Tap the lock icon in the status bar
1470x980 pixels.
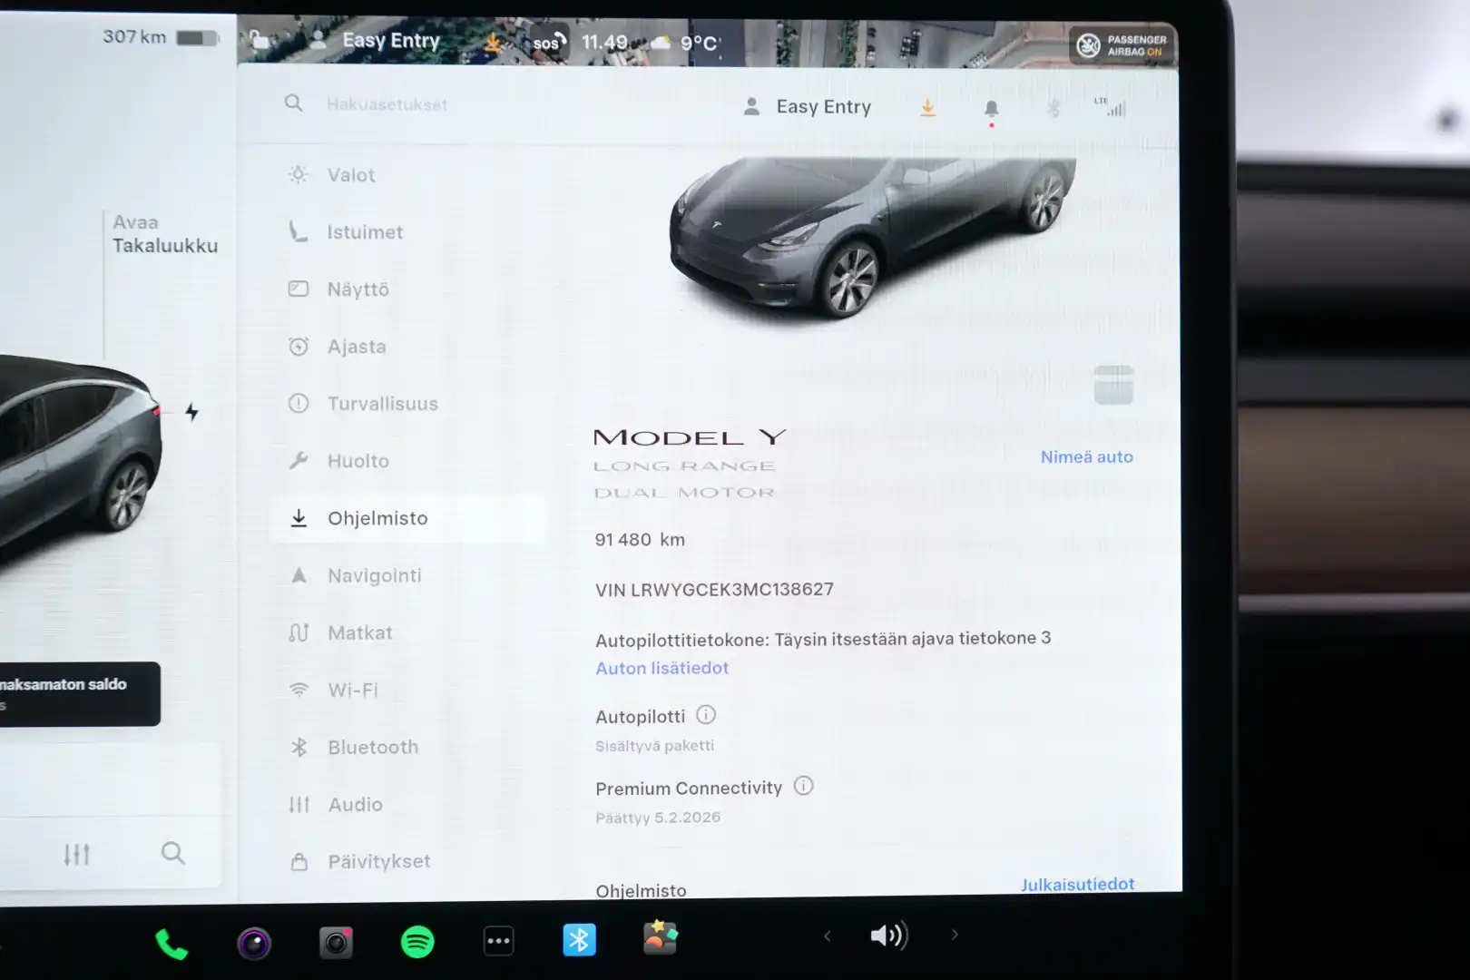click(x=260, y=40)
